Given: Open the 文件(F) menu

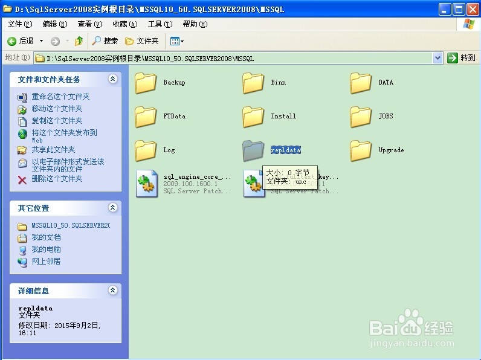Looking at the screenshot, I should (x=19, y=24).
